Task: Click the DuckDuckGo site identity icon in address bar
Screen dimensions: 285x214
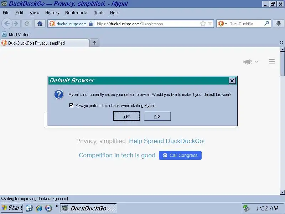Action: pos(52,24)
